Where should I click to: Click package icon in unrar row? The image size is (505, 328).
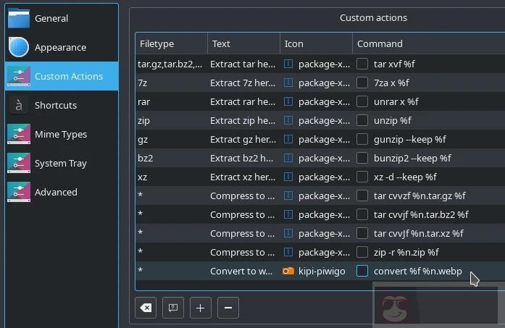(x=288, y=101)
